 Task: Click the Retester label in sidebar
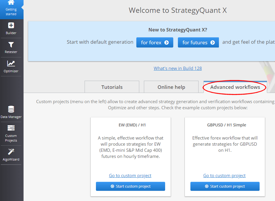(11, 52)
